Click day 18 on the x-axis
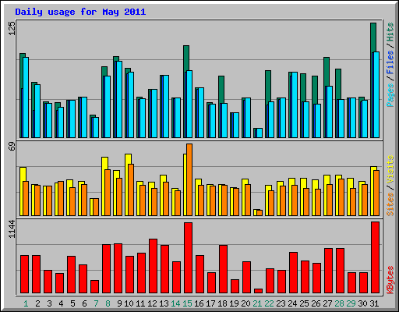Viewport: 399px width, 312px height. click(222, 303)
